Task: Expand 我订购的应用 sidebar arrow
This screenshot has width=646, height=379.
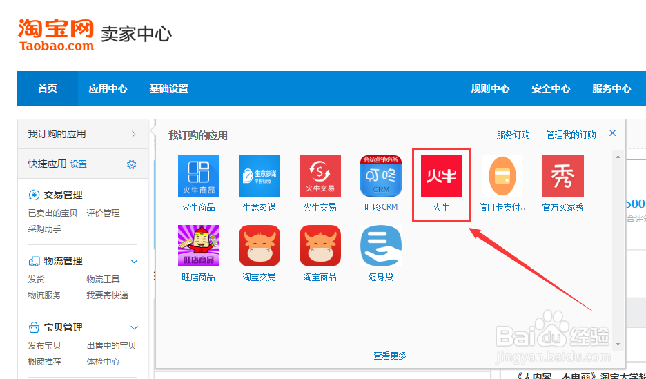Action: (133, 135)
